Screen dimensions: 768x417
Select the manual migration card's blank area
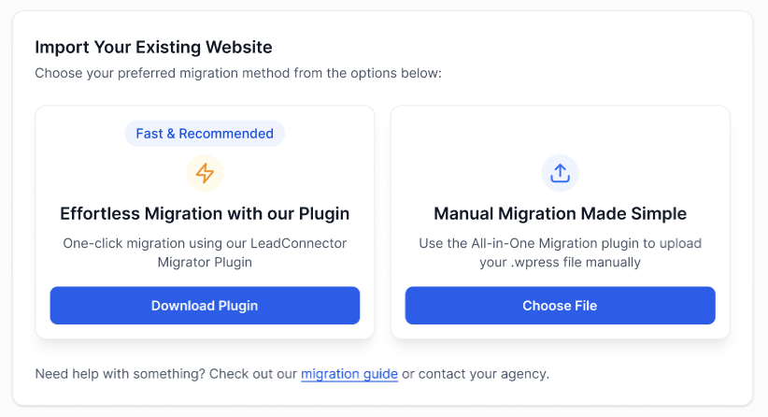pyautogui.click(x=654, y=150)
